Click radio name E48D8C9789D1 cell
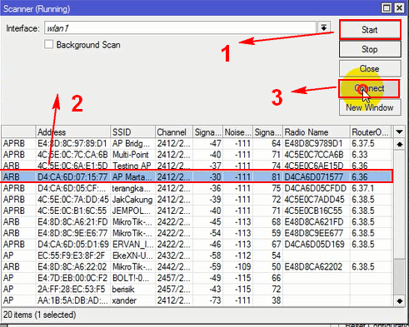The width and height of the screenshot is (409, 327). [x=317, y=144]
